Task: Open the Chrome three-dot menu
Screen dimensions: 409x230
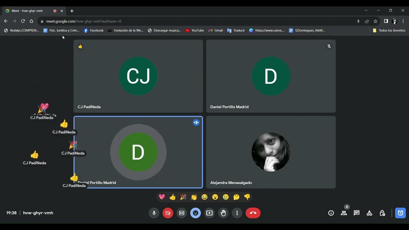Action: 403,21
